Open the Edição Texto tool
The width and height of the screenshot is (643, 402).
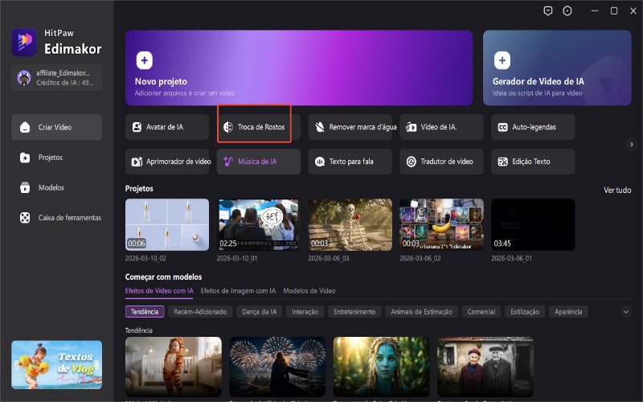533,162
